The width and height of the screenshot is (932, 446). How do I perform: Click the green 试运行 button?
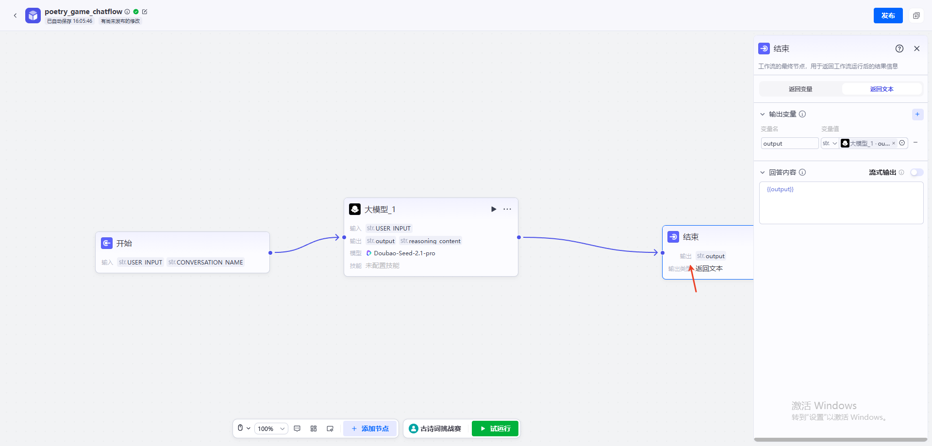coord(495,429)
